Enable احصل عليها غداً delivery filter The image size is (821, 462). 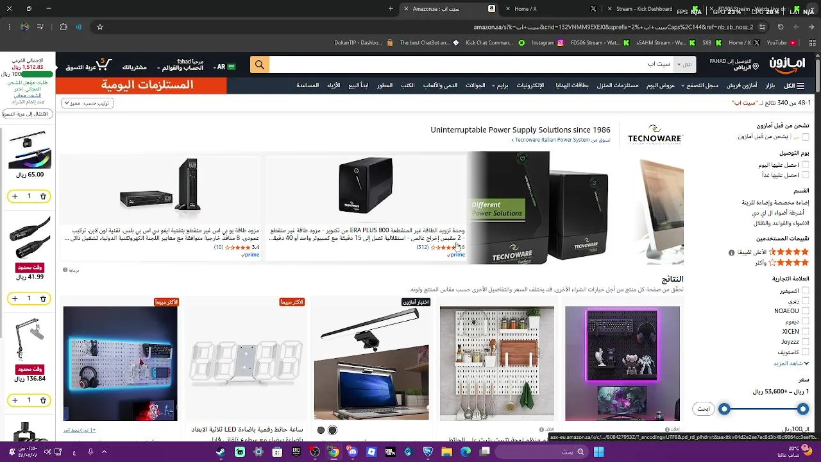click(806, 175)
